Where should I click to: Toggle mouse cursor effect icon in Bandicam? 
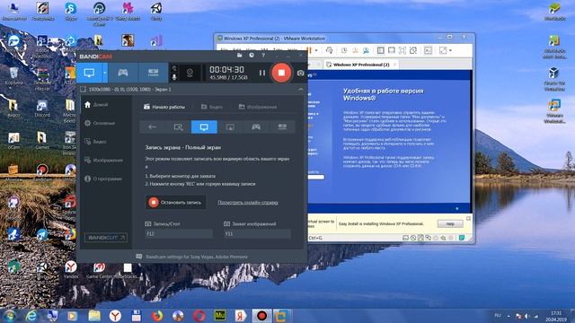click(174, 68)
